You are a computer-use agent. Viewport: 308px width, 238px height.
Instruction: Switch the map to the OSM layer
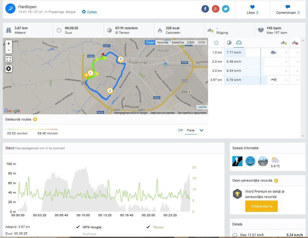pos(191,42)
